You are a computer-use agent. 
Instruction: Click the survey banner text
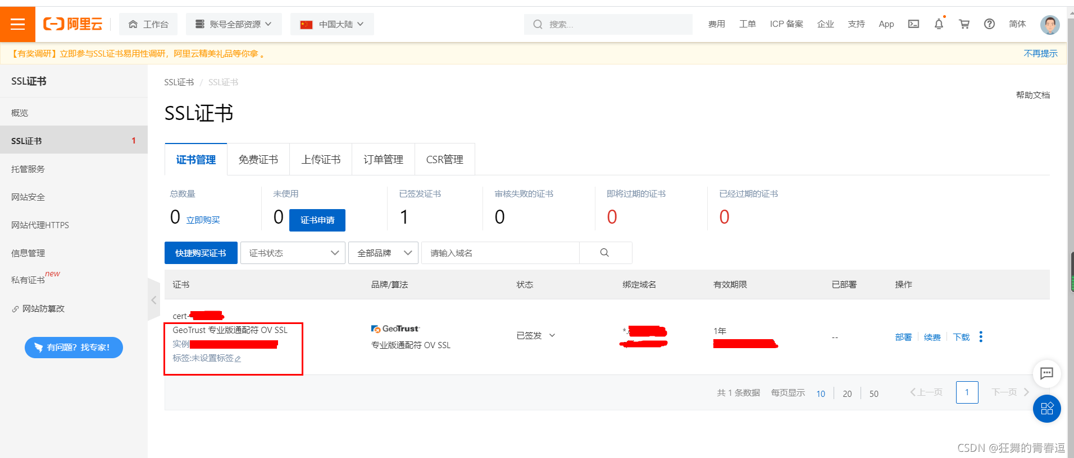[138, 54]
